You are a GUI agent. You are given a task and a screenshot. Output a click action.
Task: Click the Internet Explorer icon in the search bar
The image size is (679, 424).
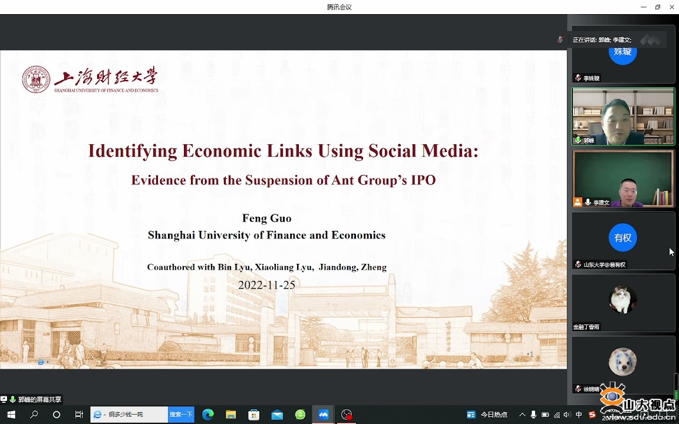pos(97,415)
